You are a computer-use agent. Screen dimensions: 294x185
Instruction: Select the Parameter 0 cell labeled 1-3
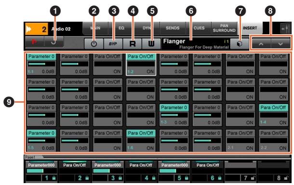174,115
